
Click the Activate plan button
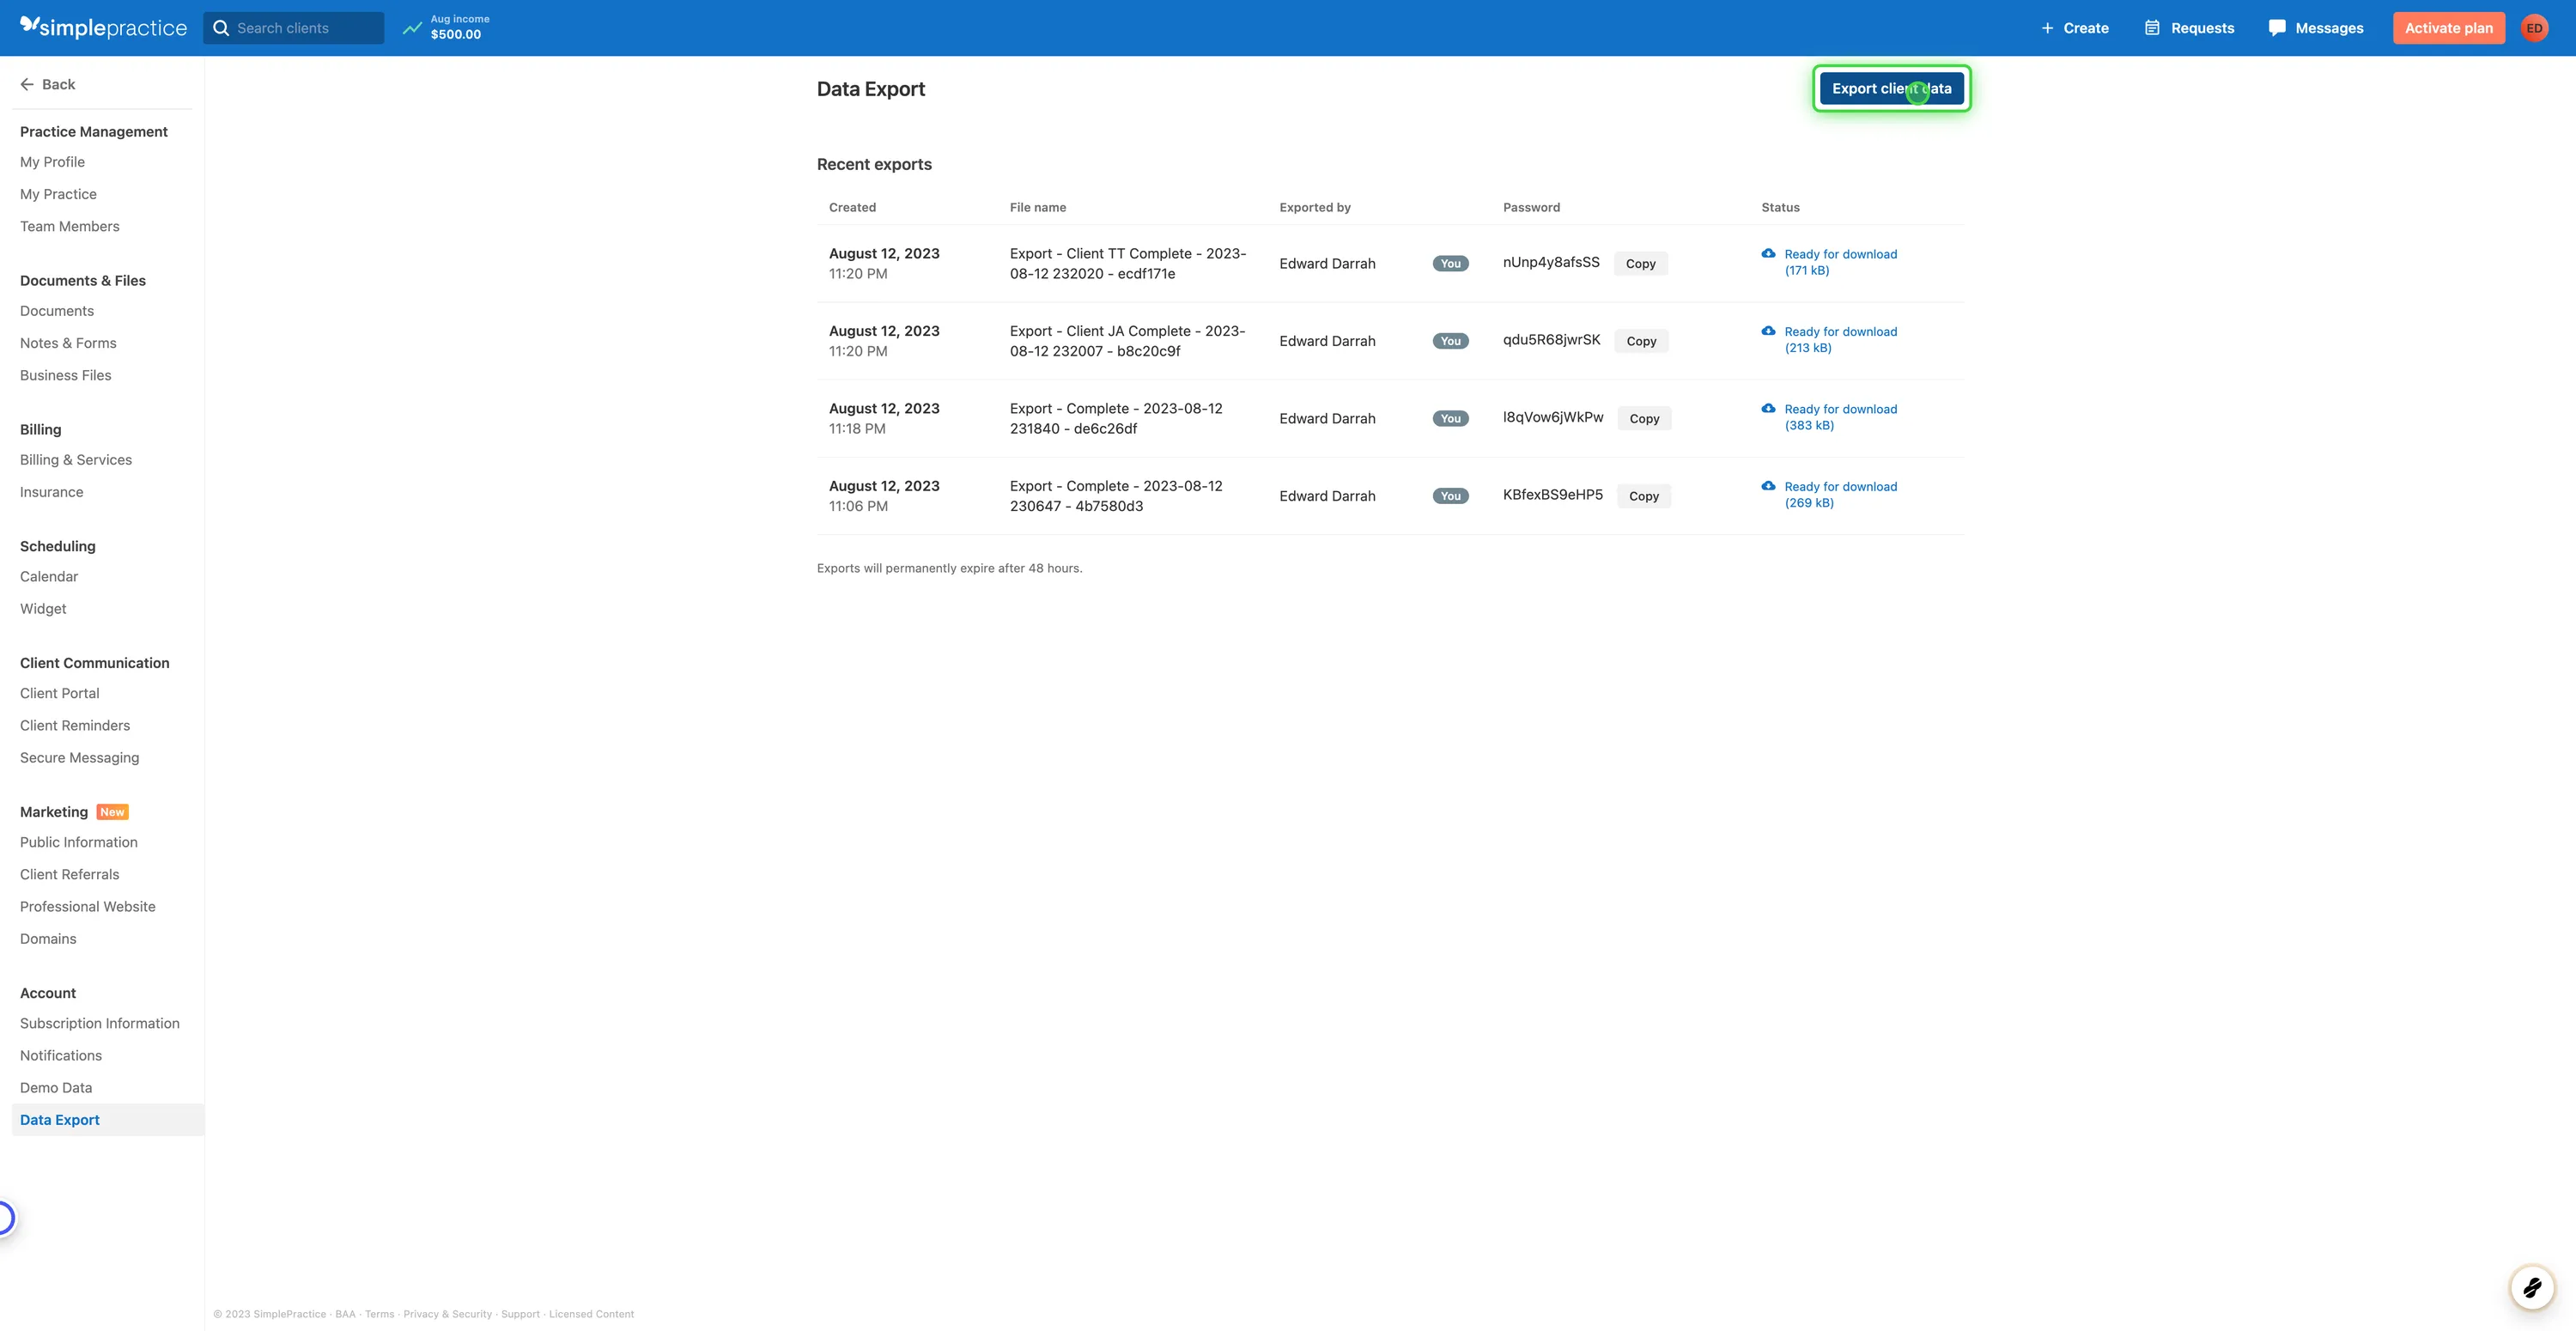tap(2449, 27)
